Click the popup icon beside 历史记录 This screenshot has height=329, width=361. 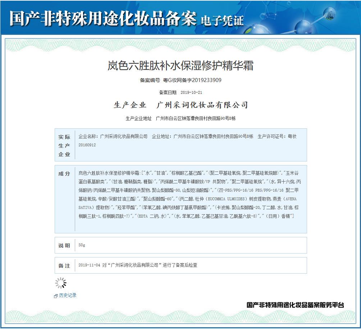(56, 296)
